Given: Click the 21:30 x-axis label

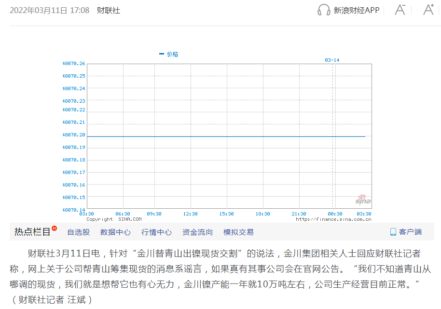Looking at the screenshot, I should (299, 214).
